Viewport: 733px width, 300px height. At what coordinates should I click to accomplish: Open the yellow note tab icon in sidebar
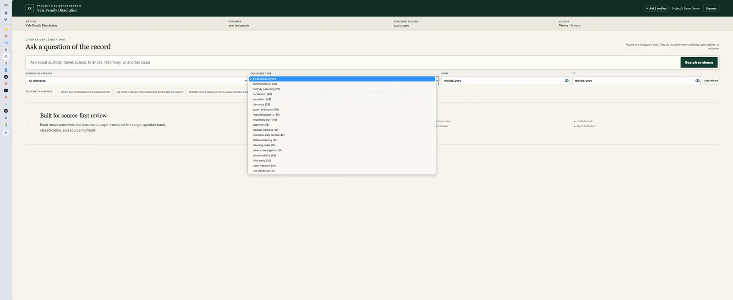6,29
